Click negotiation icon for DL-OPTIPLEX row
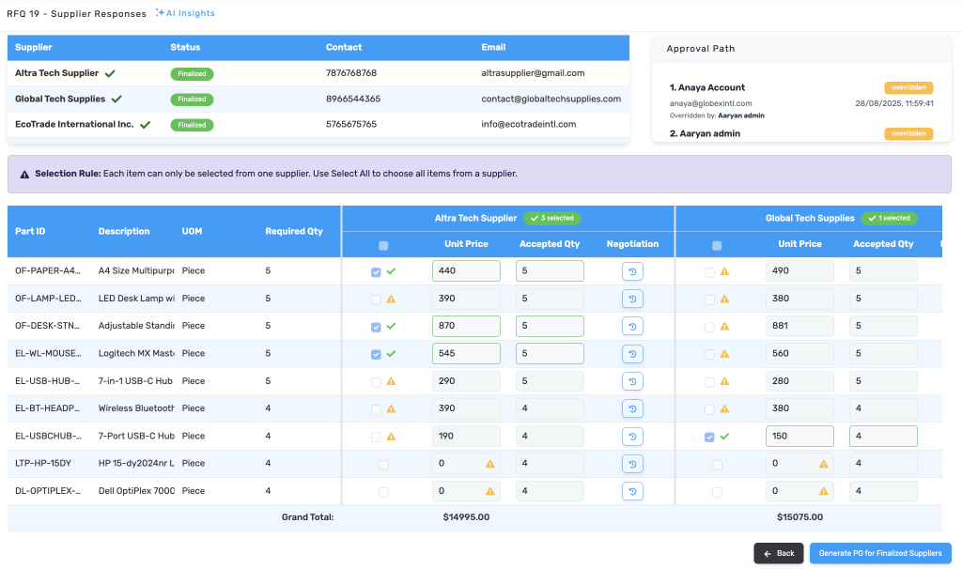962x569 pixels. (x=632, y=491)
